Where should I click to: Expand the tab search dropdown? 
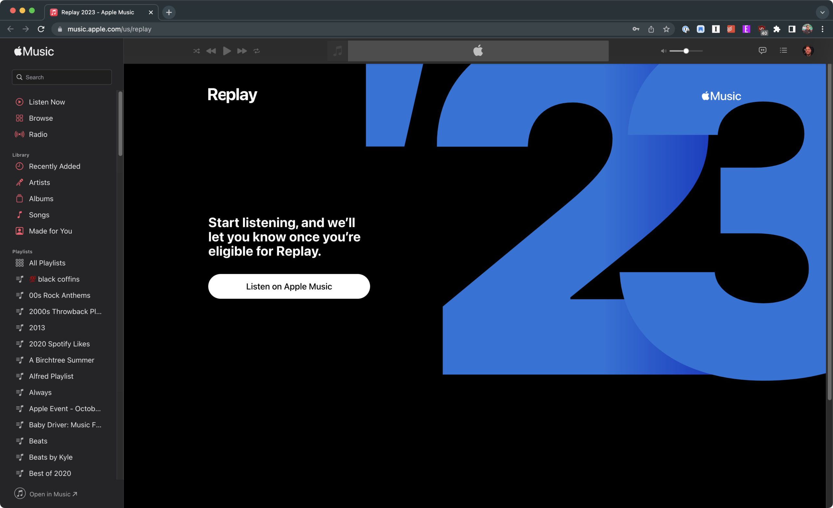823,12
